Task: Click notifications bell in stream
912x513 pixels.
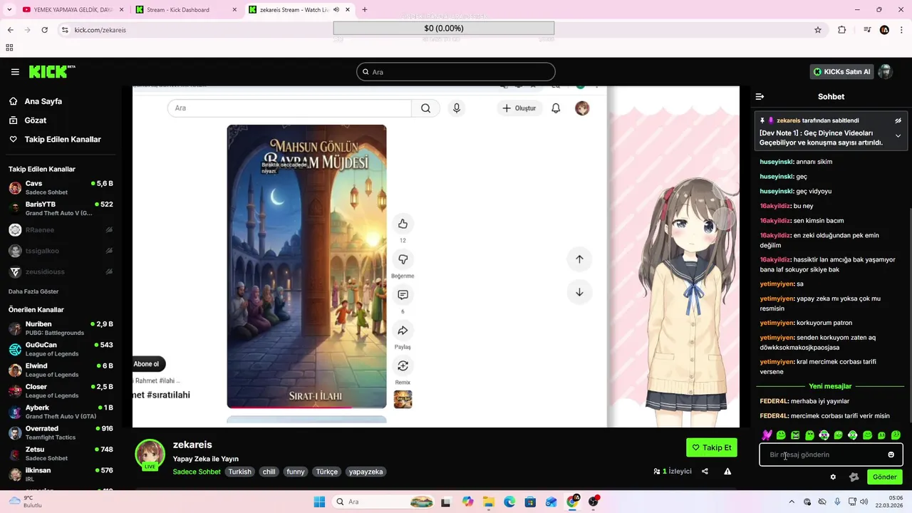Action: pyautogui.click(x=556, y=108)
